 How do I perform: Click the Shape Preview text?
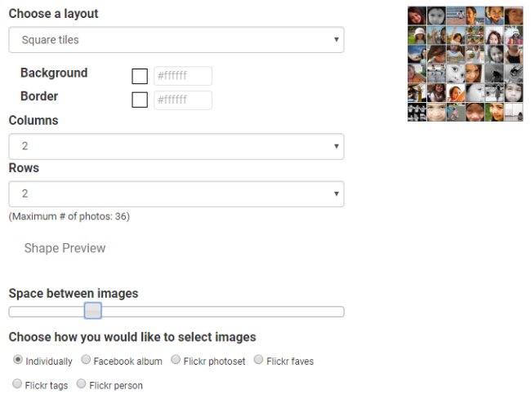[65, 248]
